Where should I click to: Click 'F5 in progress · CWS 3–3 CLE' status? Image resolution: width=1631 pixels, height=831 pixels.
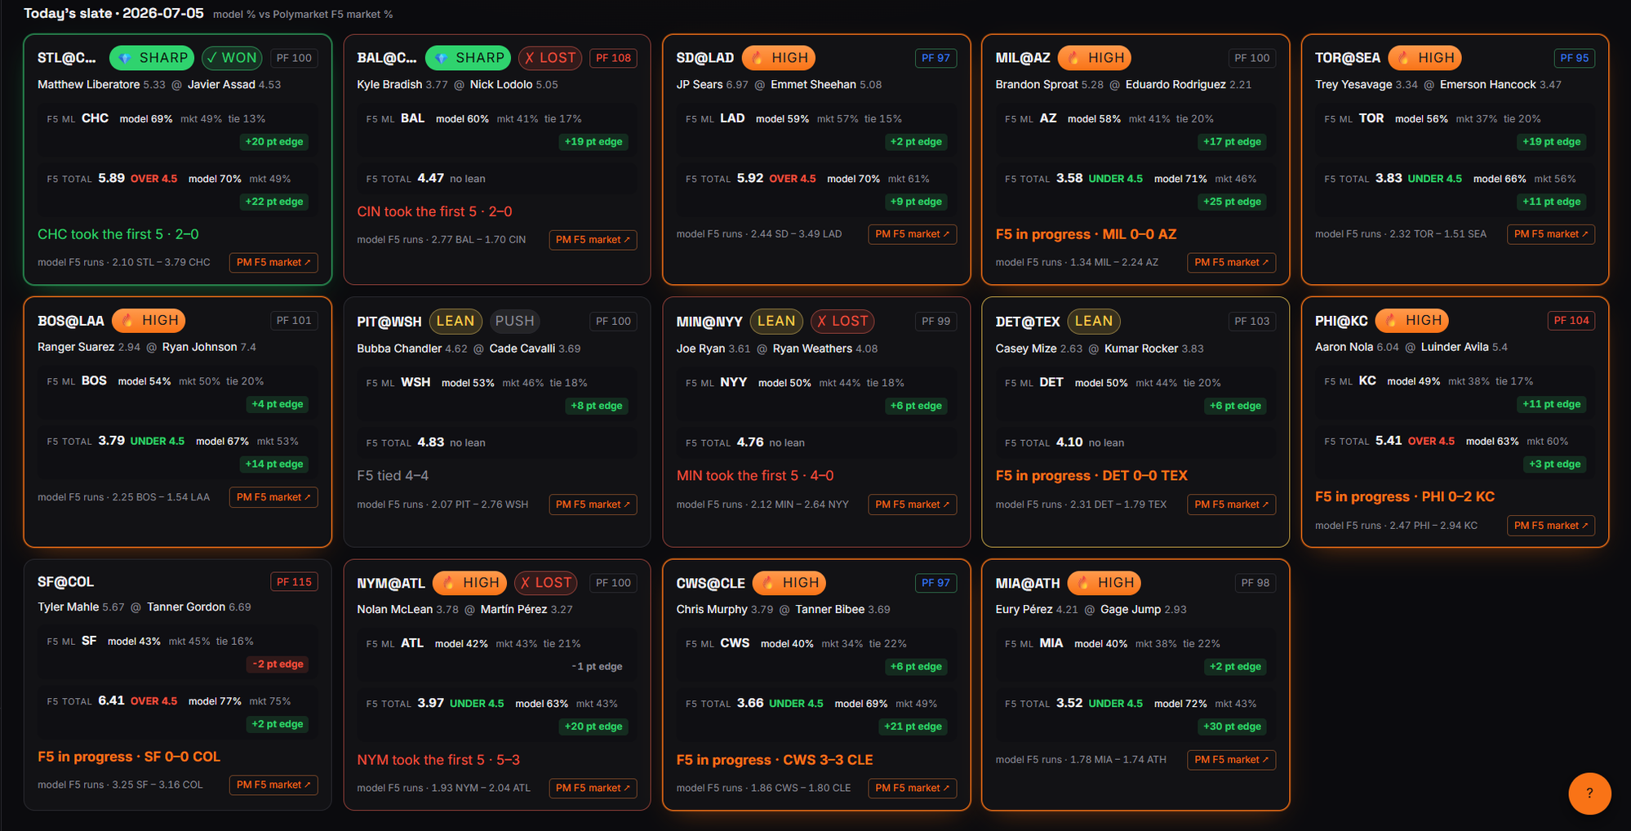pyautogui.click(x=775, y=760)
